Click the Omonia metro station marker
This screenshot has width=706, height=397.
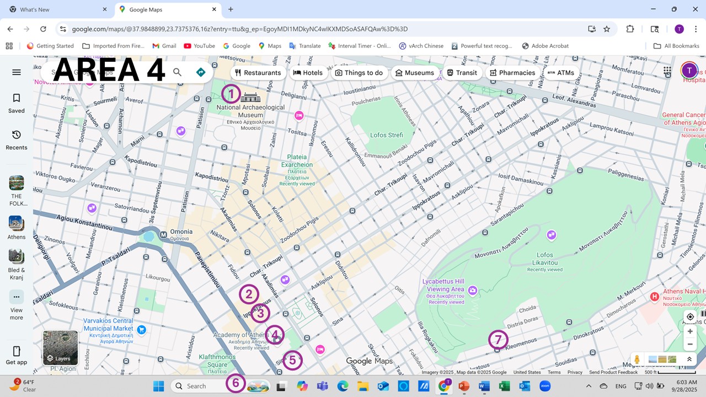click(163, 235)
